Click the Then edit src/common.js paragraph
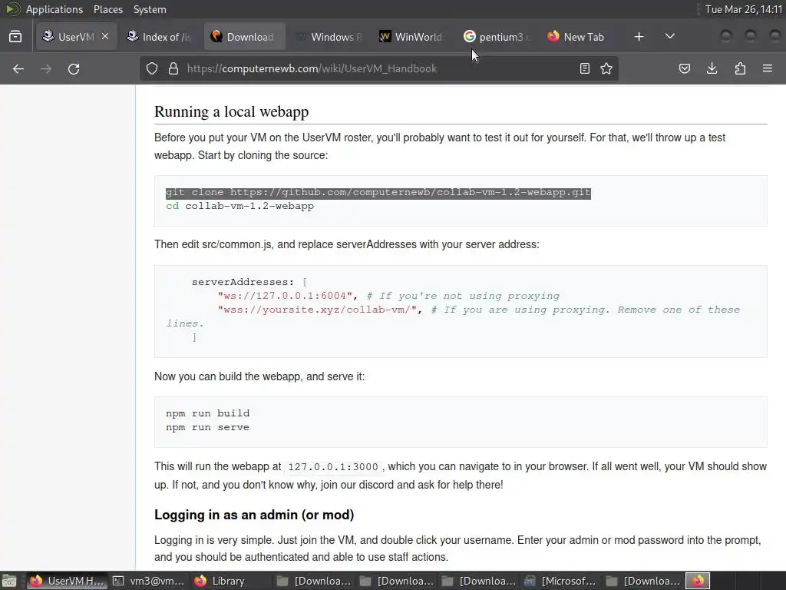Screen dimensions: 786x590 tap(347, 244)
